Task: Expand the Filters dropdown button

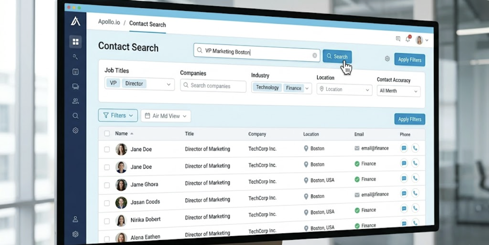Action: point(118,115)
